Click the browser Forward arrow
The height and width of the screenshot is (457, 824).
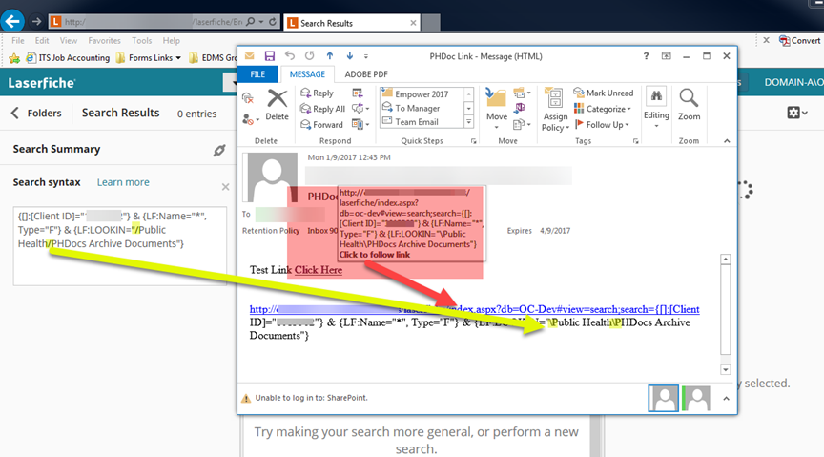[x=35, y=22]
